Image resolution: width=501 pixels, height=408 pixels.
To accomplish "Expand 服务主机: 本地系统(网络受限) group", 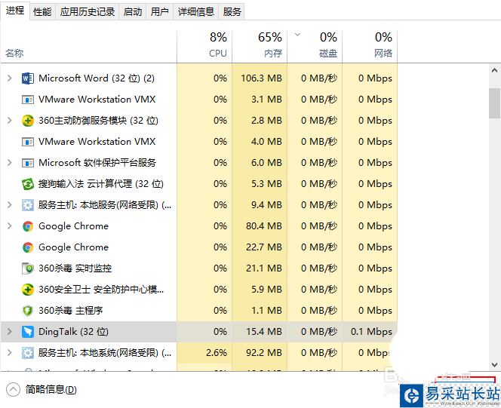I will [x=10, y=353].
